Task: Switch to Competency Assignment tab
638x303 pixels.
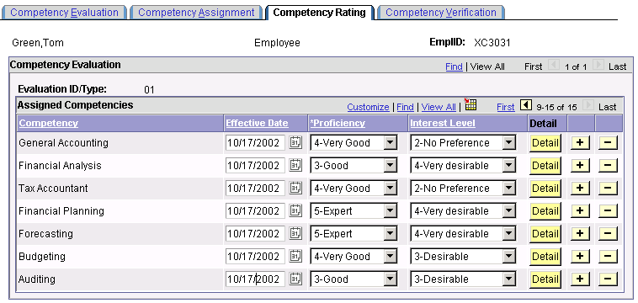Action: coord(196,12)
